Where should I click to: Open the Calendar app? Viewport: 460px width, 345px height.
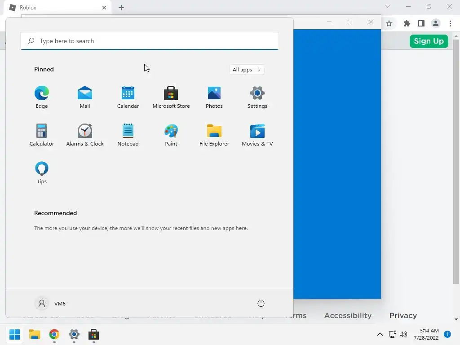(x=128, y=97)
